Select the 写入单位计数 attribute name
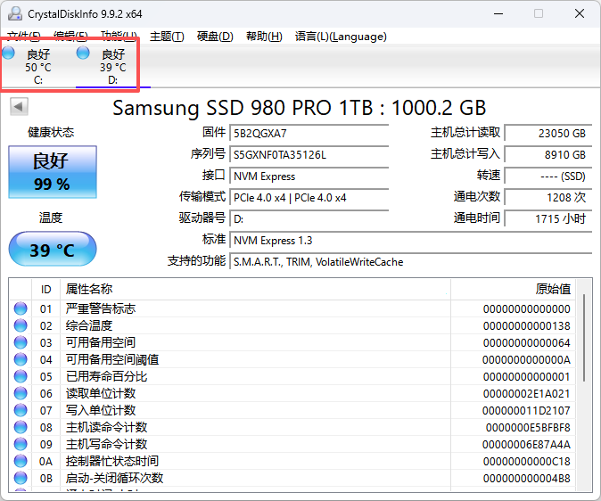The height and width of the screenshot is (501, 601). pos(101,410)
